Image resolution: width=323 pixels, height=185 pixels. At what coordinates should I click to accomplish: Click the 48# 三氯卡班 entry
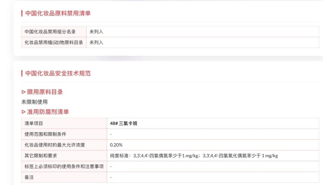pos(124,123)
